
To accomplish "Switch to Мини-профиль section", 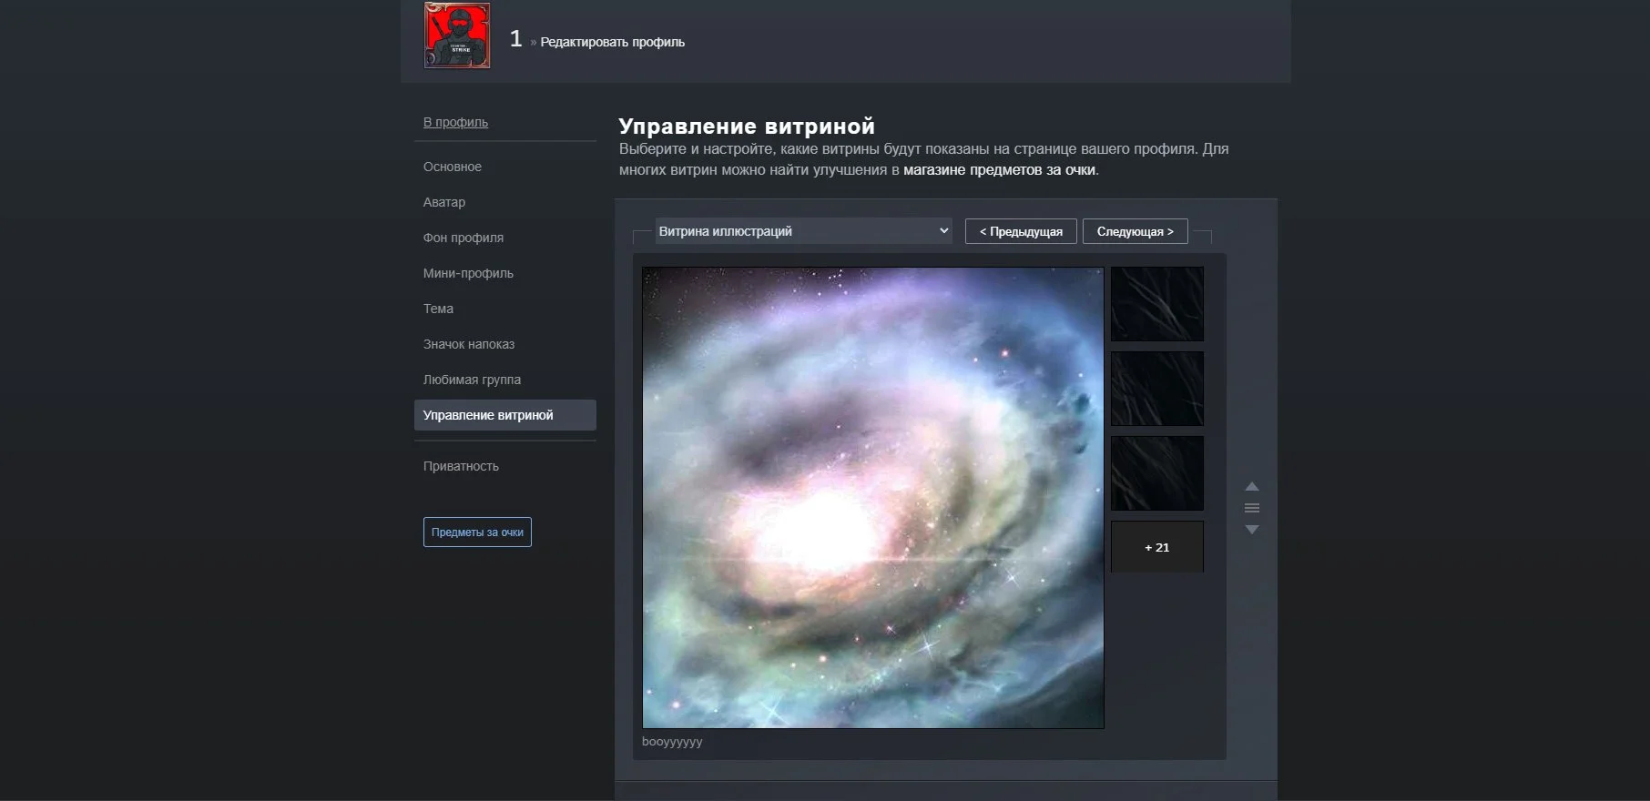I will 468,273.
